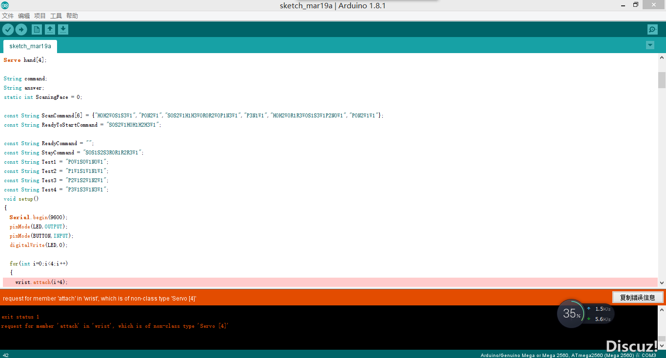Click the 'Servo hand[4];' code line
This screenshot has width=666, height=358.
(25, 60)
